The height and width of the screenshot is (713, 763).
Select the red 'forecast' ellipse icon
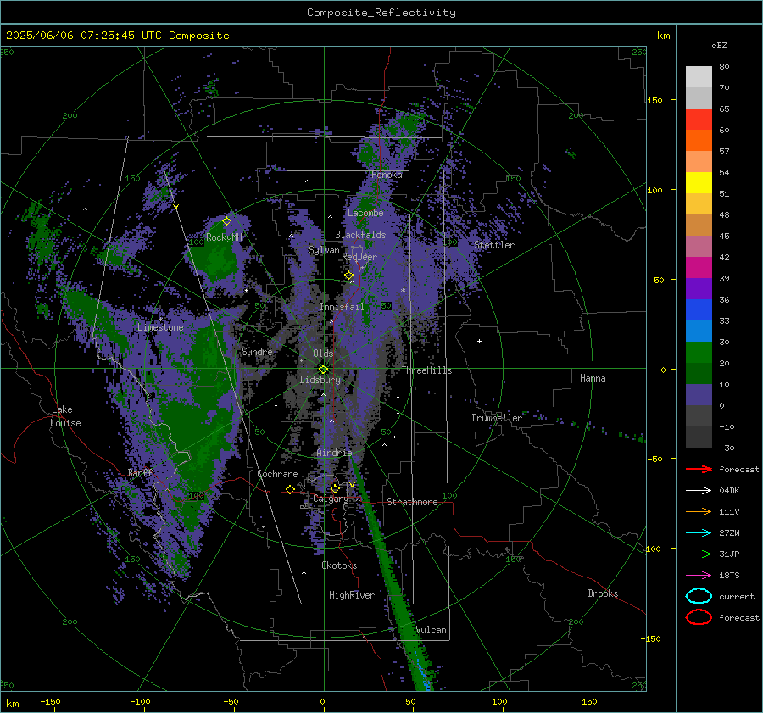[x=699, y=617]
